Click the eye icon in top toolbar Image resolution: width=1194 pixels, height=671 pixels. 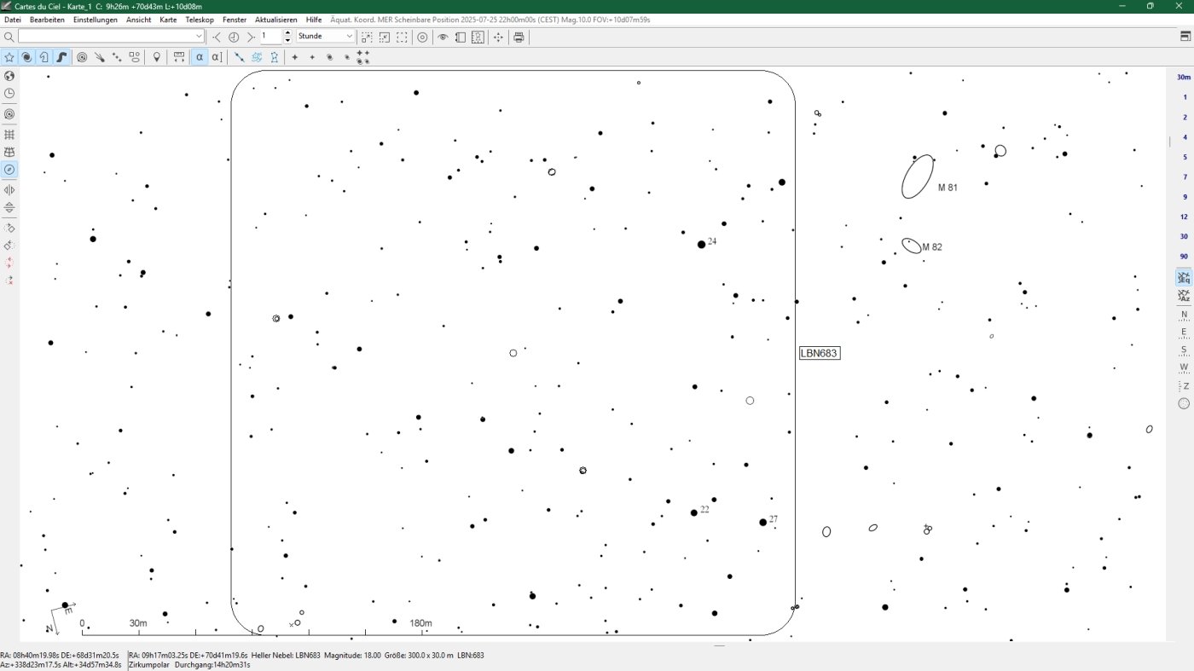click(x=443, y=37)
